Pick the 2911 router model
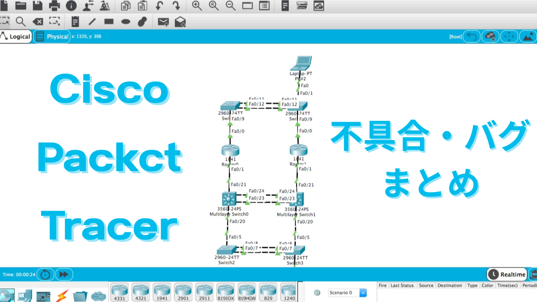The height and width of the screenshot is (302, 537). pyautogui.click(x=205, y=292)
